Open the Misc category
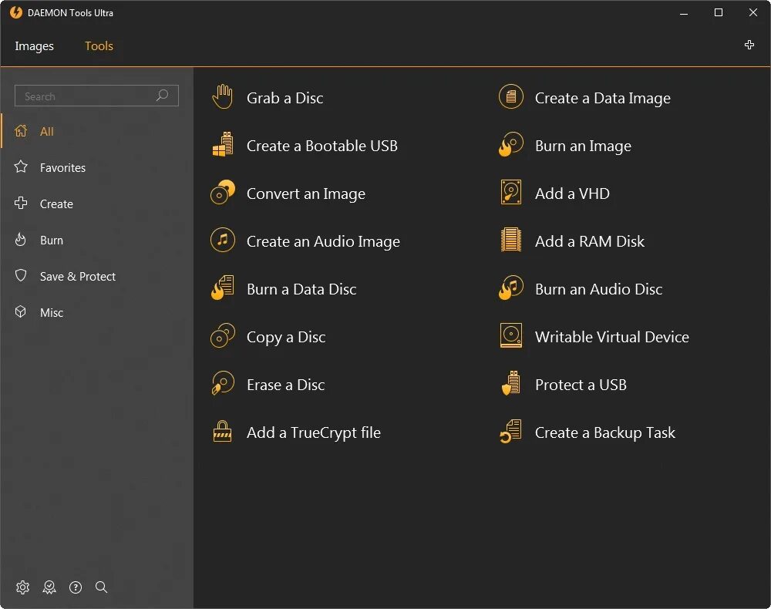Viewport: 771px width, 609px height. pyautogui.click(x=97, y=313)
